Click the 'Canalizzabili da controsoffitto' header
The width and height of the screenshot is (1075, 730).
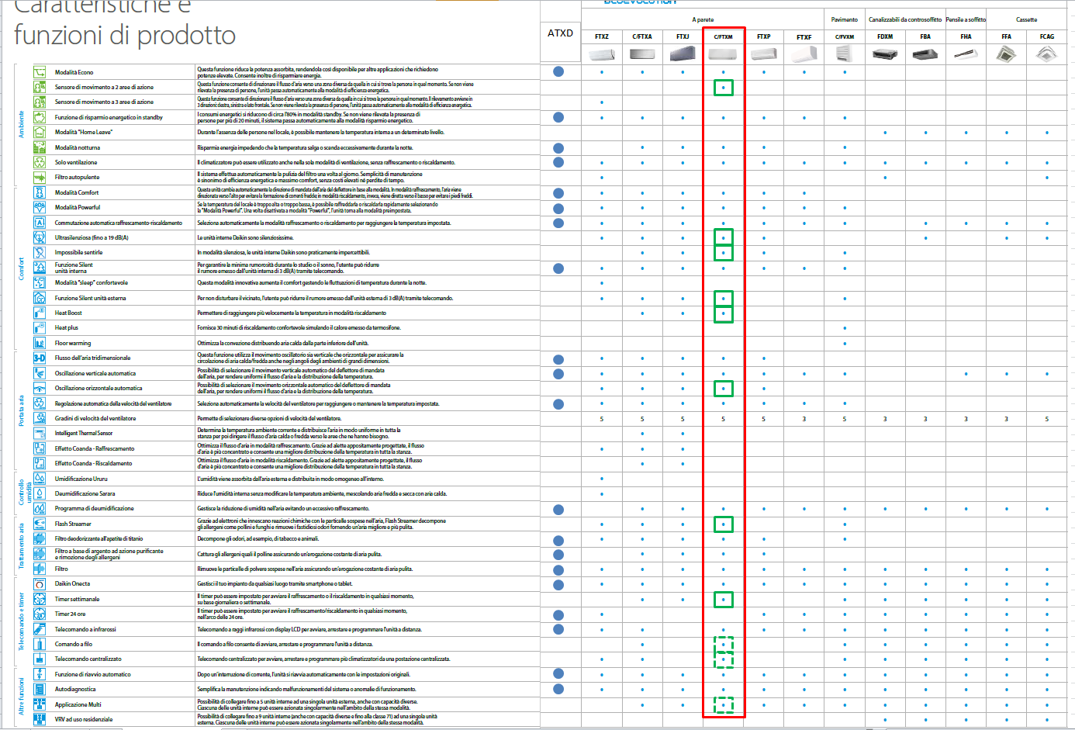905,19
